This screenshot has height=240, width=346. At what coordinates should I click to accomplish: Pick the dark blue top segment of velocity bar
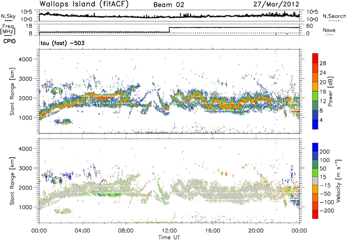(x=315, y=147)
